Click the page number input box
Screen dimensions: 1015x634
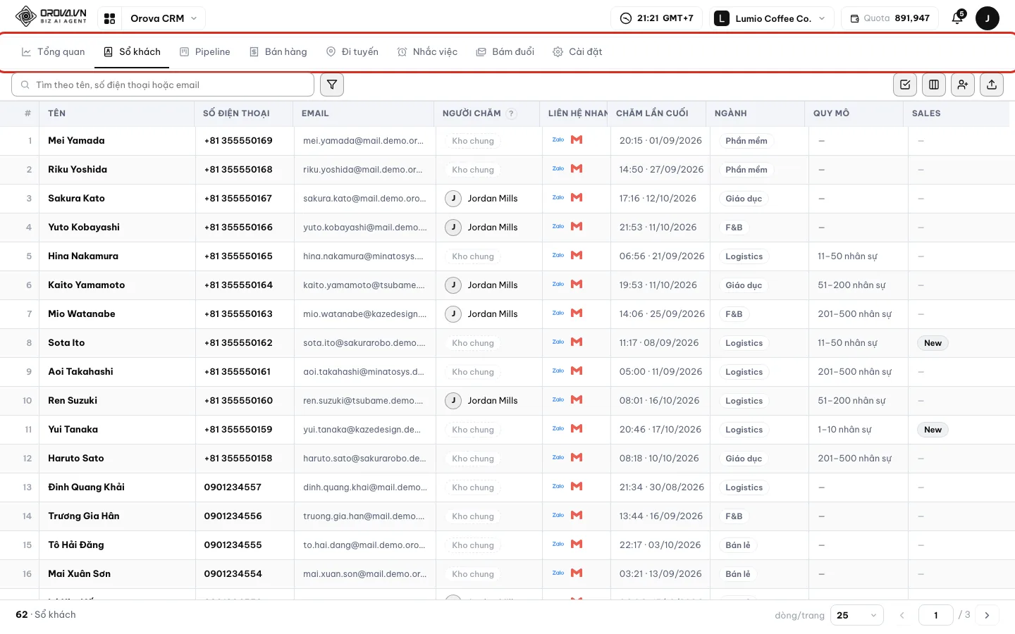coord(936,615)
